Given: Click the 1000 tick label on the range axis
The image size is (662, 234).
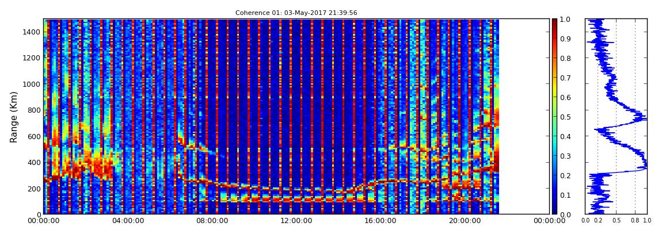Looking at the screenshot, I should [x=32, y=84].
